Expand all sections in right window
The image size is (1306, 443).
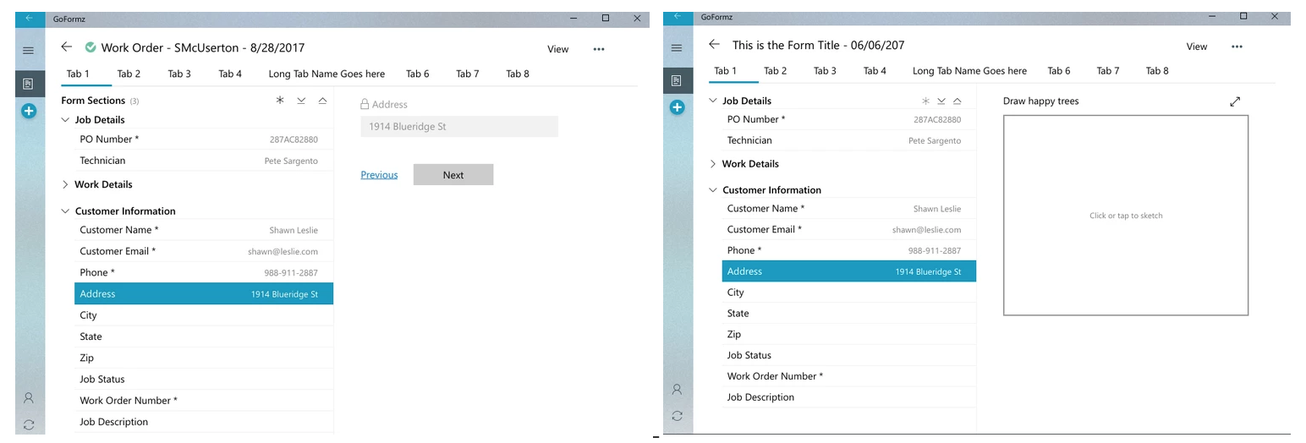(x=941, y=101)
